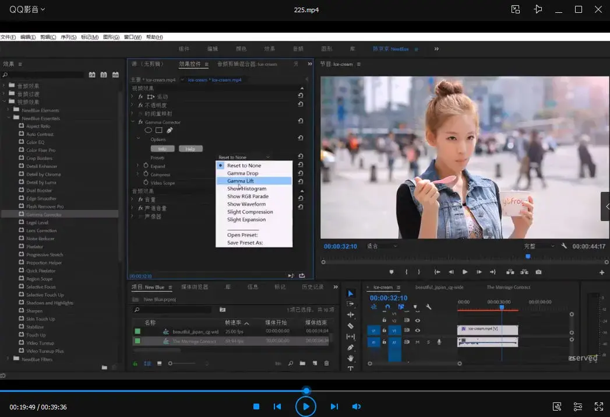Click the Export Frame camera icon
The image size is (610, 417).
(x=538, y=272)
